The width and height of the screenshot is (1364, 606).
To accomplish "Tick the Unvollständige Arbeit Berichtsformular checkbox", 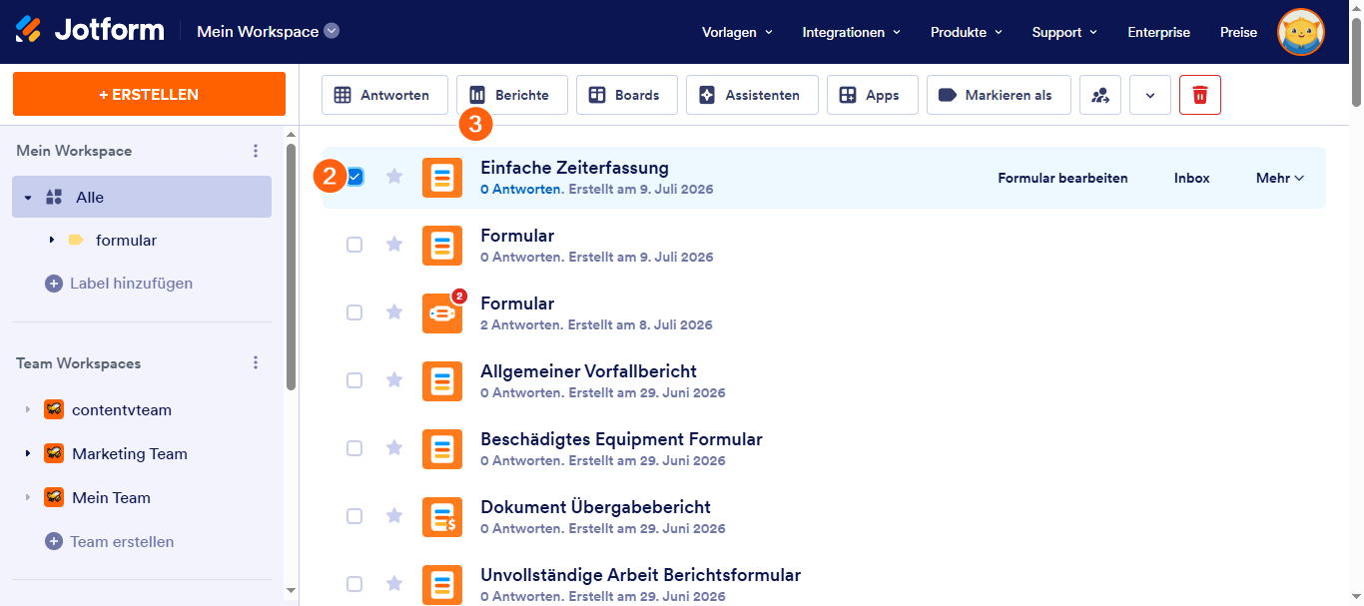I will coord(354,584).
